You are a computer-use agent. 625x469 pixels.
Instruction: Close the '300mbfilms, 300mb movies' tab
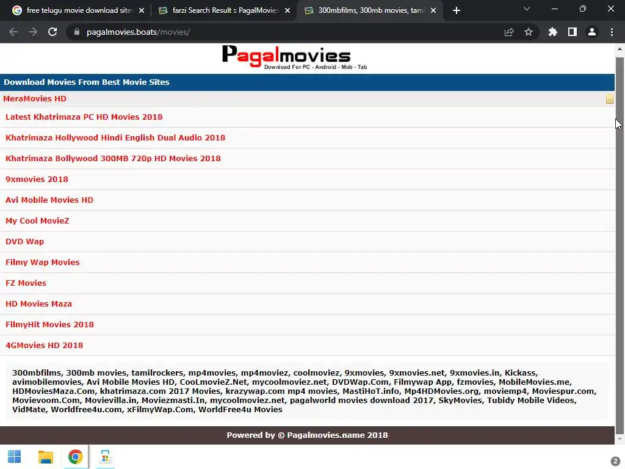coord(433,11)
